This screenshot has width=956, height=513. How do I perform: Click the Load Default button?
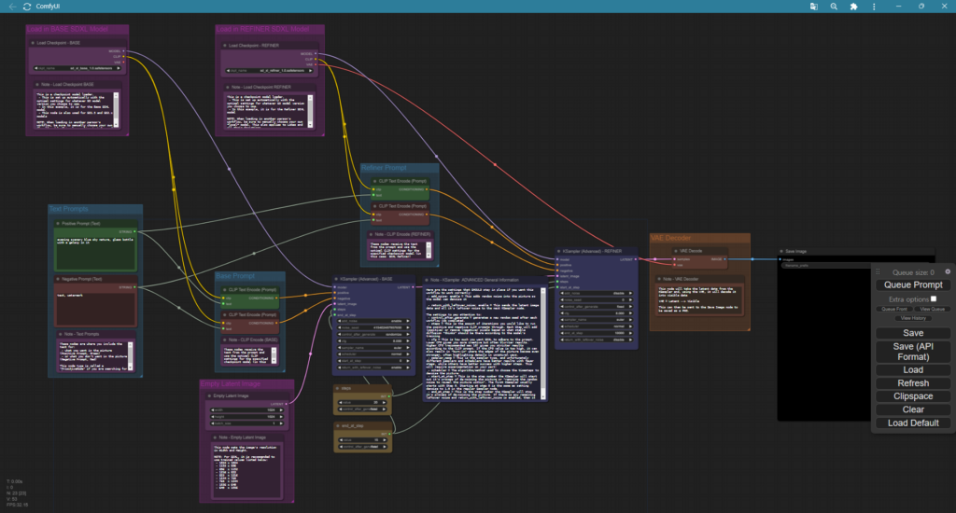(913, 423)
